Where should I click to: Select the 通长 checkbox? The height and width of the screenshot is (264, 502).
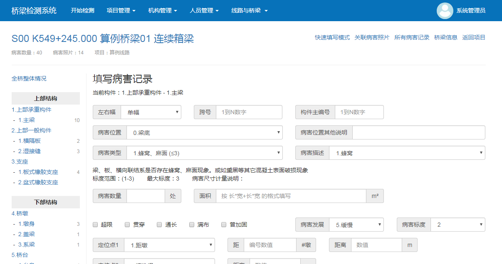point(160,225)
